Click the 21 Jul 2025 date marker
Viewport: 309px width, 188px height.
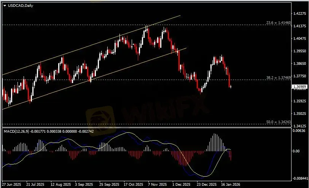pyautogui.click(x=36, y=185)
